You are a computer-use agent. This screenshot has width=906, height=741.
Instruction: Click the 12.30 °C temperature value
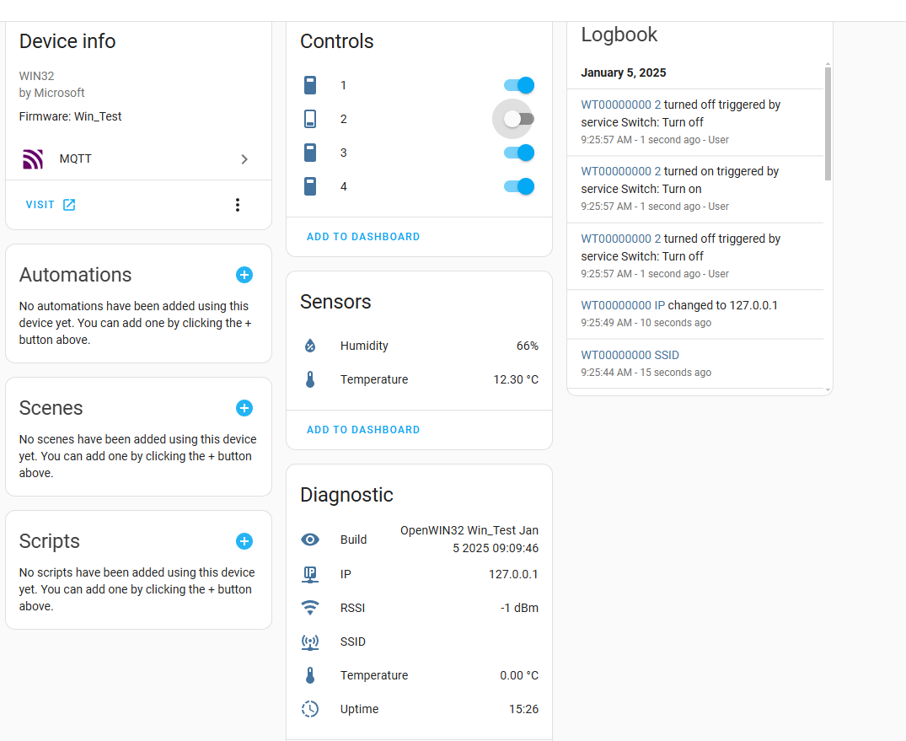pos(516,379)
